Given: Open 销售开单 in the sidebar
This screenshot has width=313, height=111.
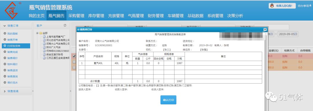Looking at the screenshot, I should [12, 40].
